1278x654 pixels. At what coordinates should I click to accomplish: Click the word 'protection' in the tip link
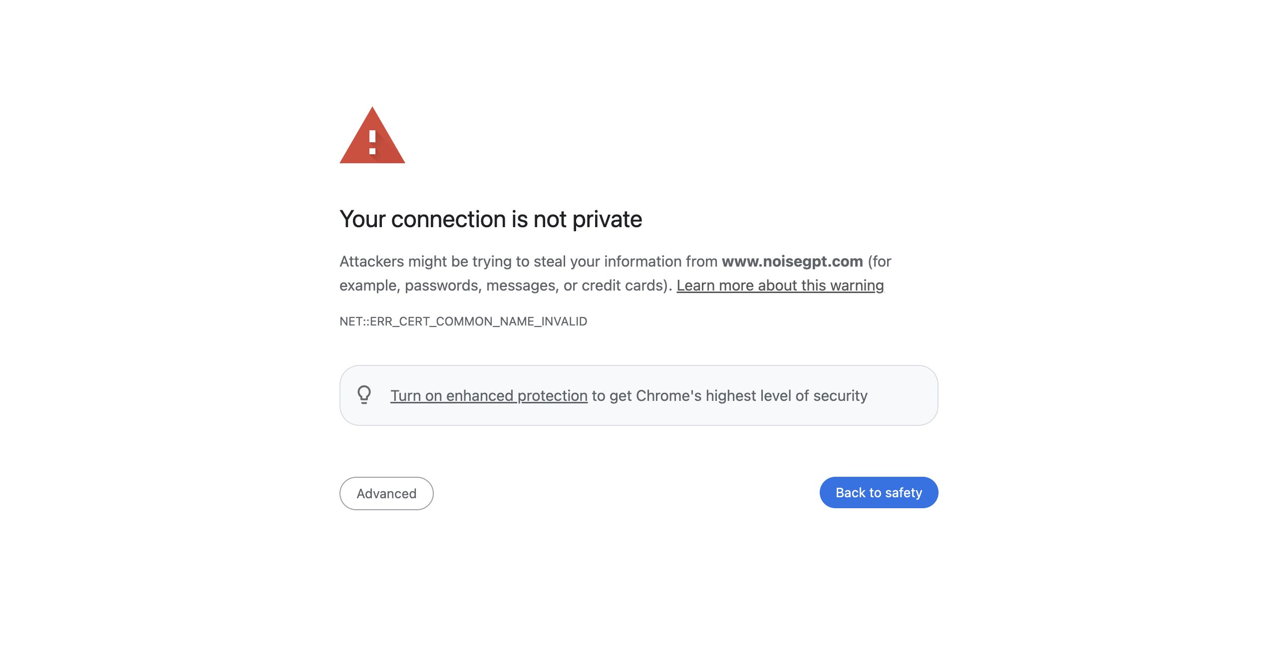point(552,395)
